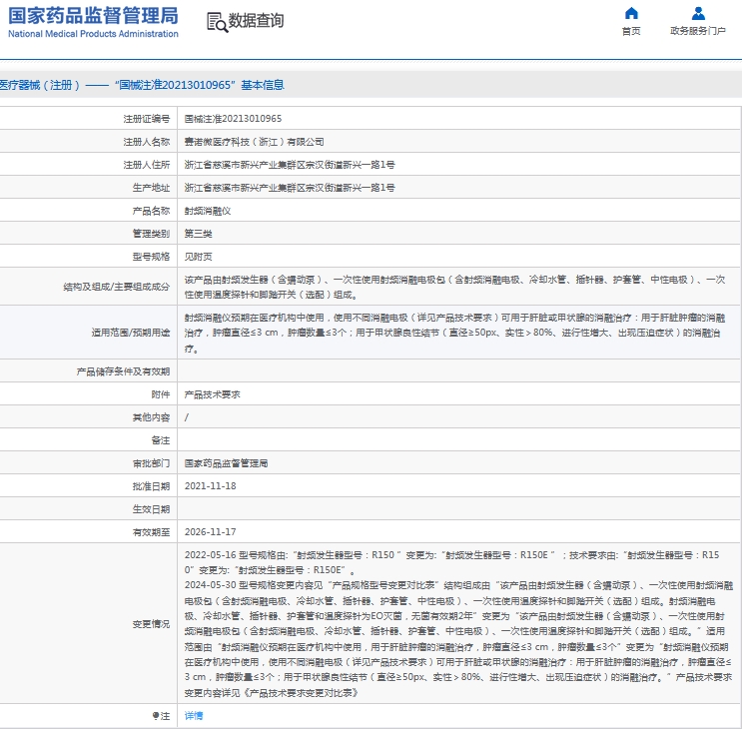Click the 生产地址 address value

click(x=290, y=188)
